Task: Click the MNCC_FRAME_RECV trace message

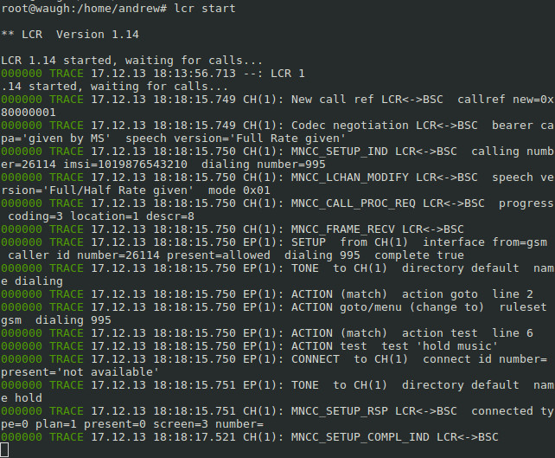Action: [342, 229]
